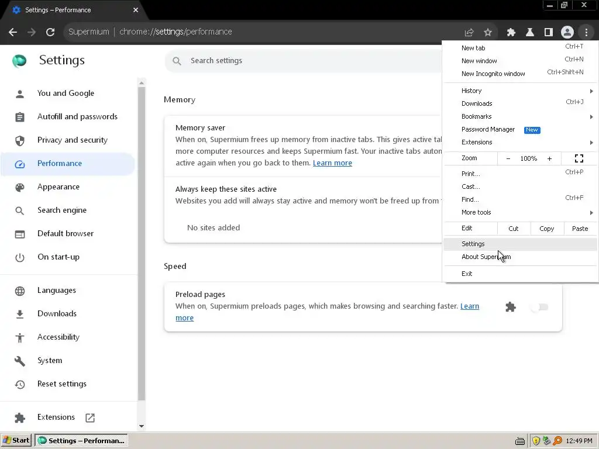Viewport: 599px width, 449px height.
Task: Click the sidebar scroll down arrow
Action: tap(142, 426)
